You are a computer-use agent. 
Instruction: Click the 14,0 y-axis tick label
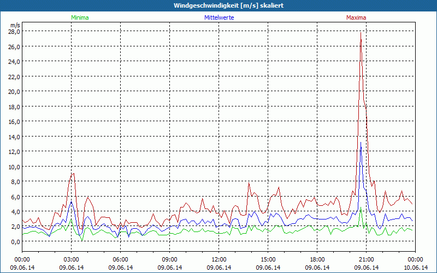14,136
